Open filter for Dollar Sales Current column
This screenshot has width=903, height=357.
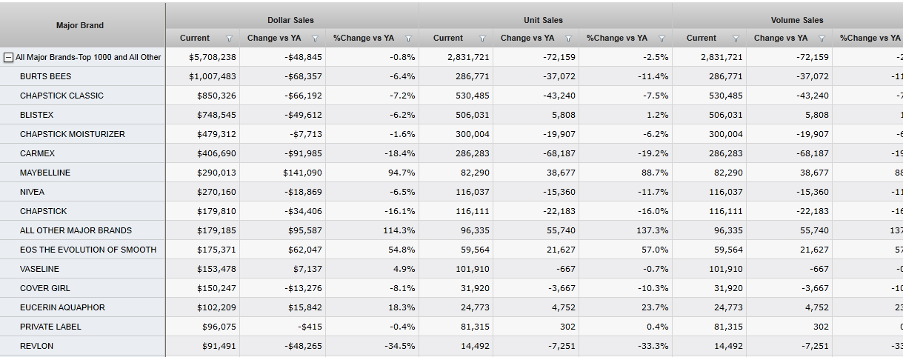click(229, 39)
